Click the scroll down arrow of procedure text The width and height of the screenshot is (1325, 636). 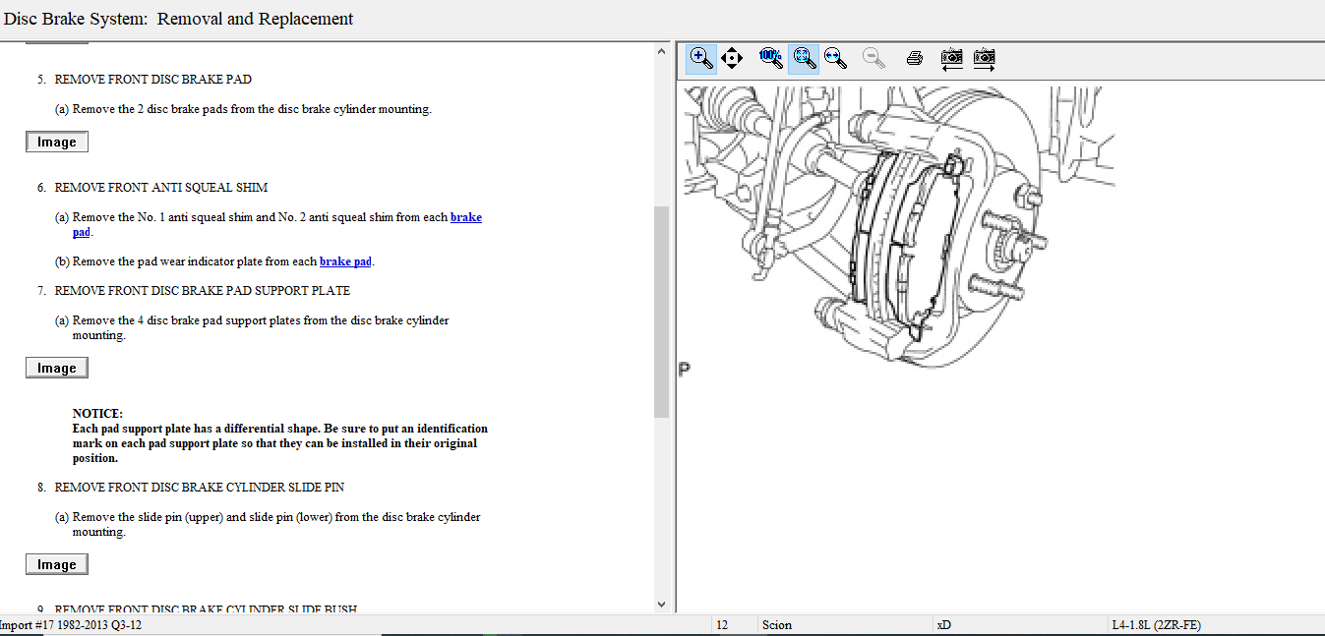coord(661,604)
